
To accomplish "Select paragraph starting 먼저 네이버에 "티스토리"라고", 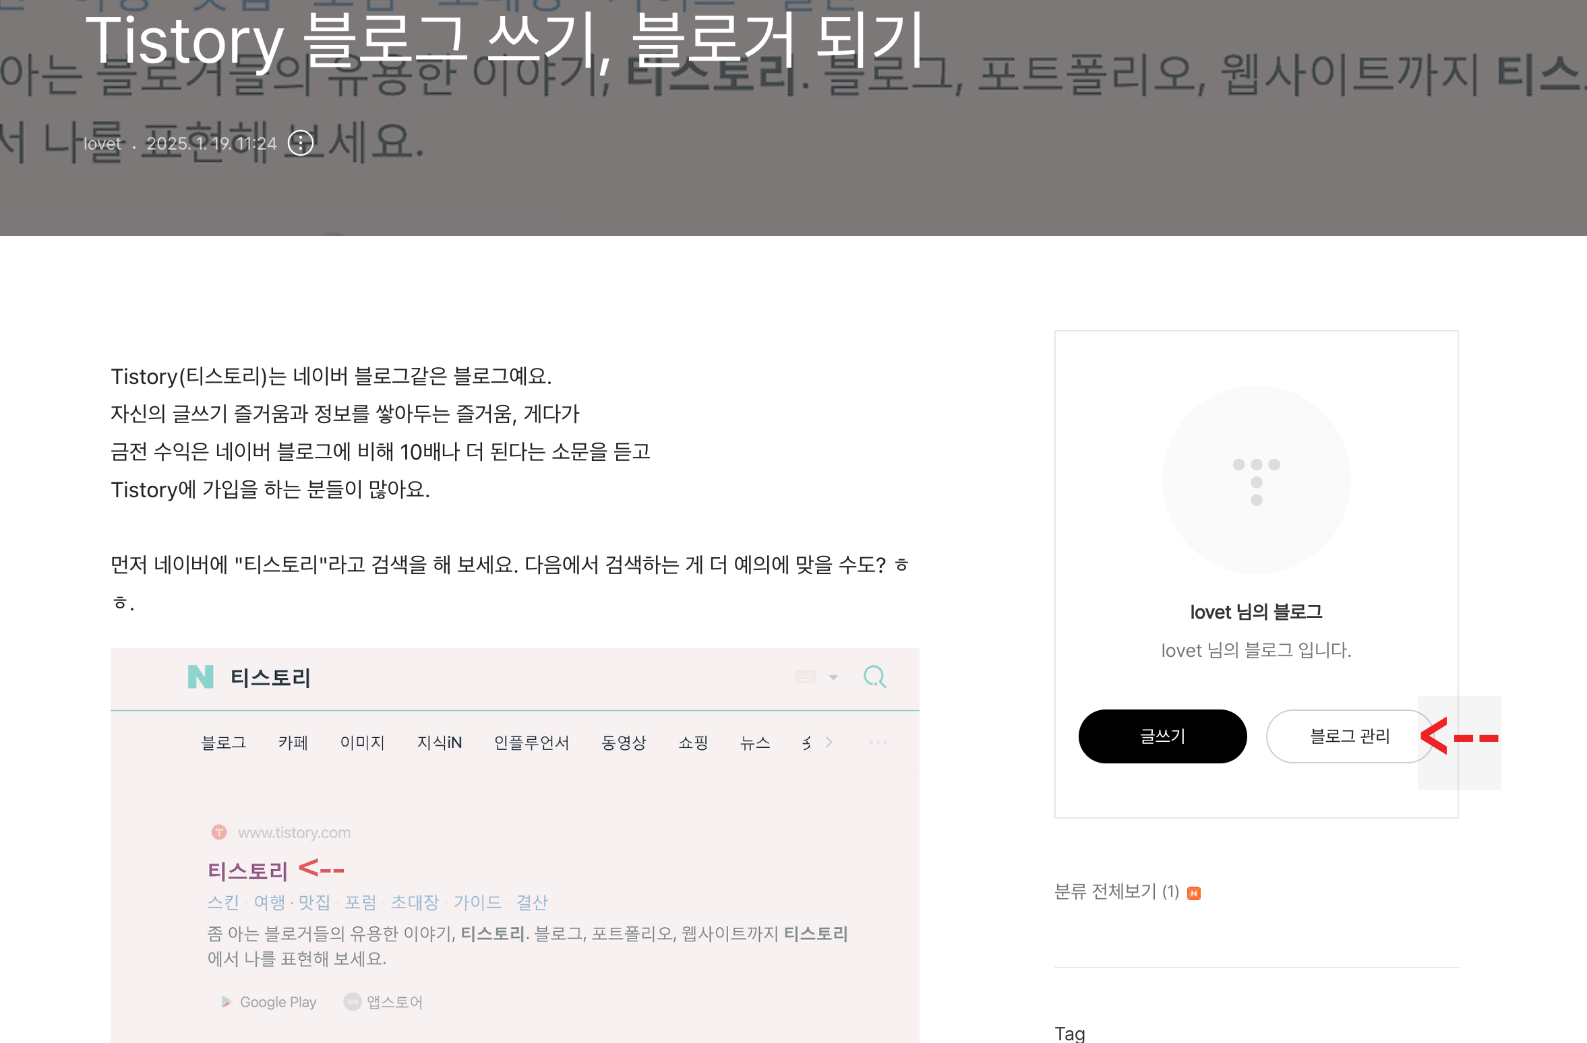I will point(510,583).
